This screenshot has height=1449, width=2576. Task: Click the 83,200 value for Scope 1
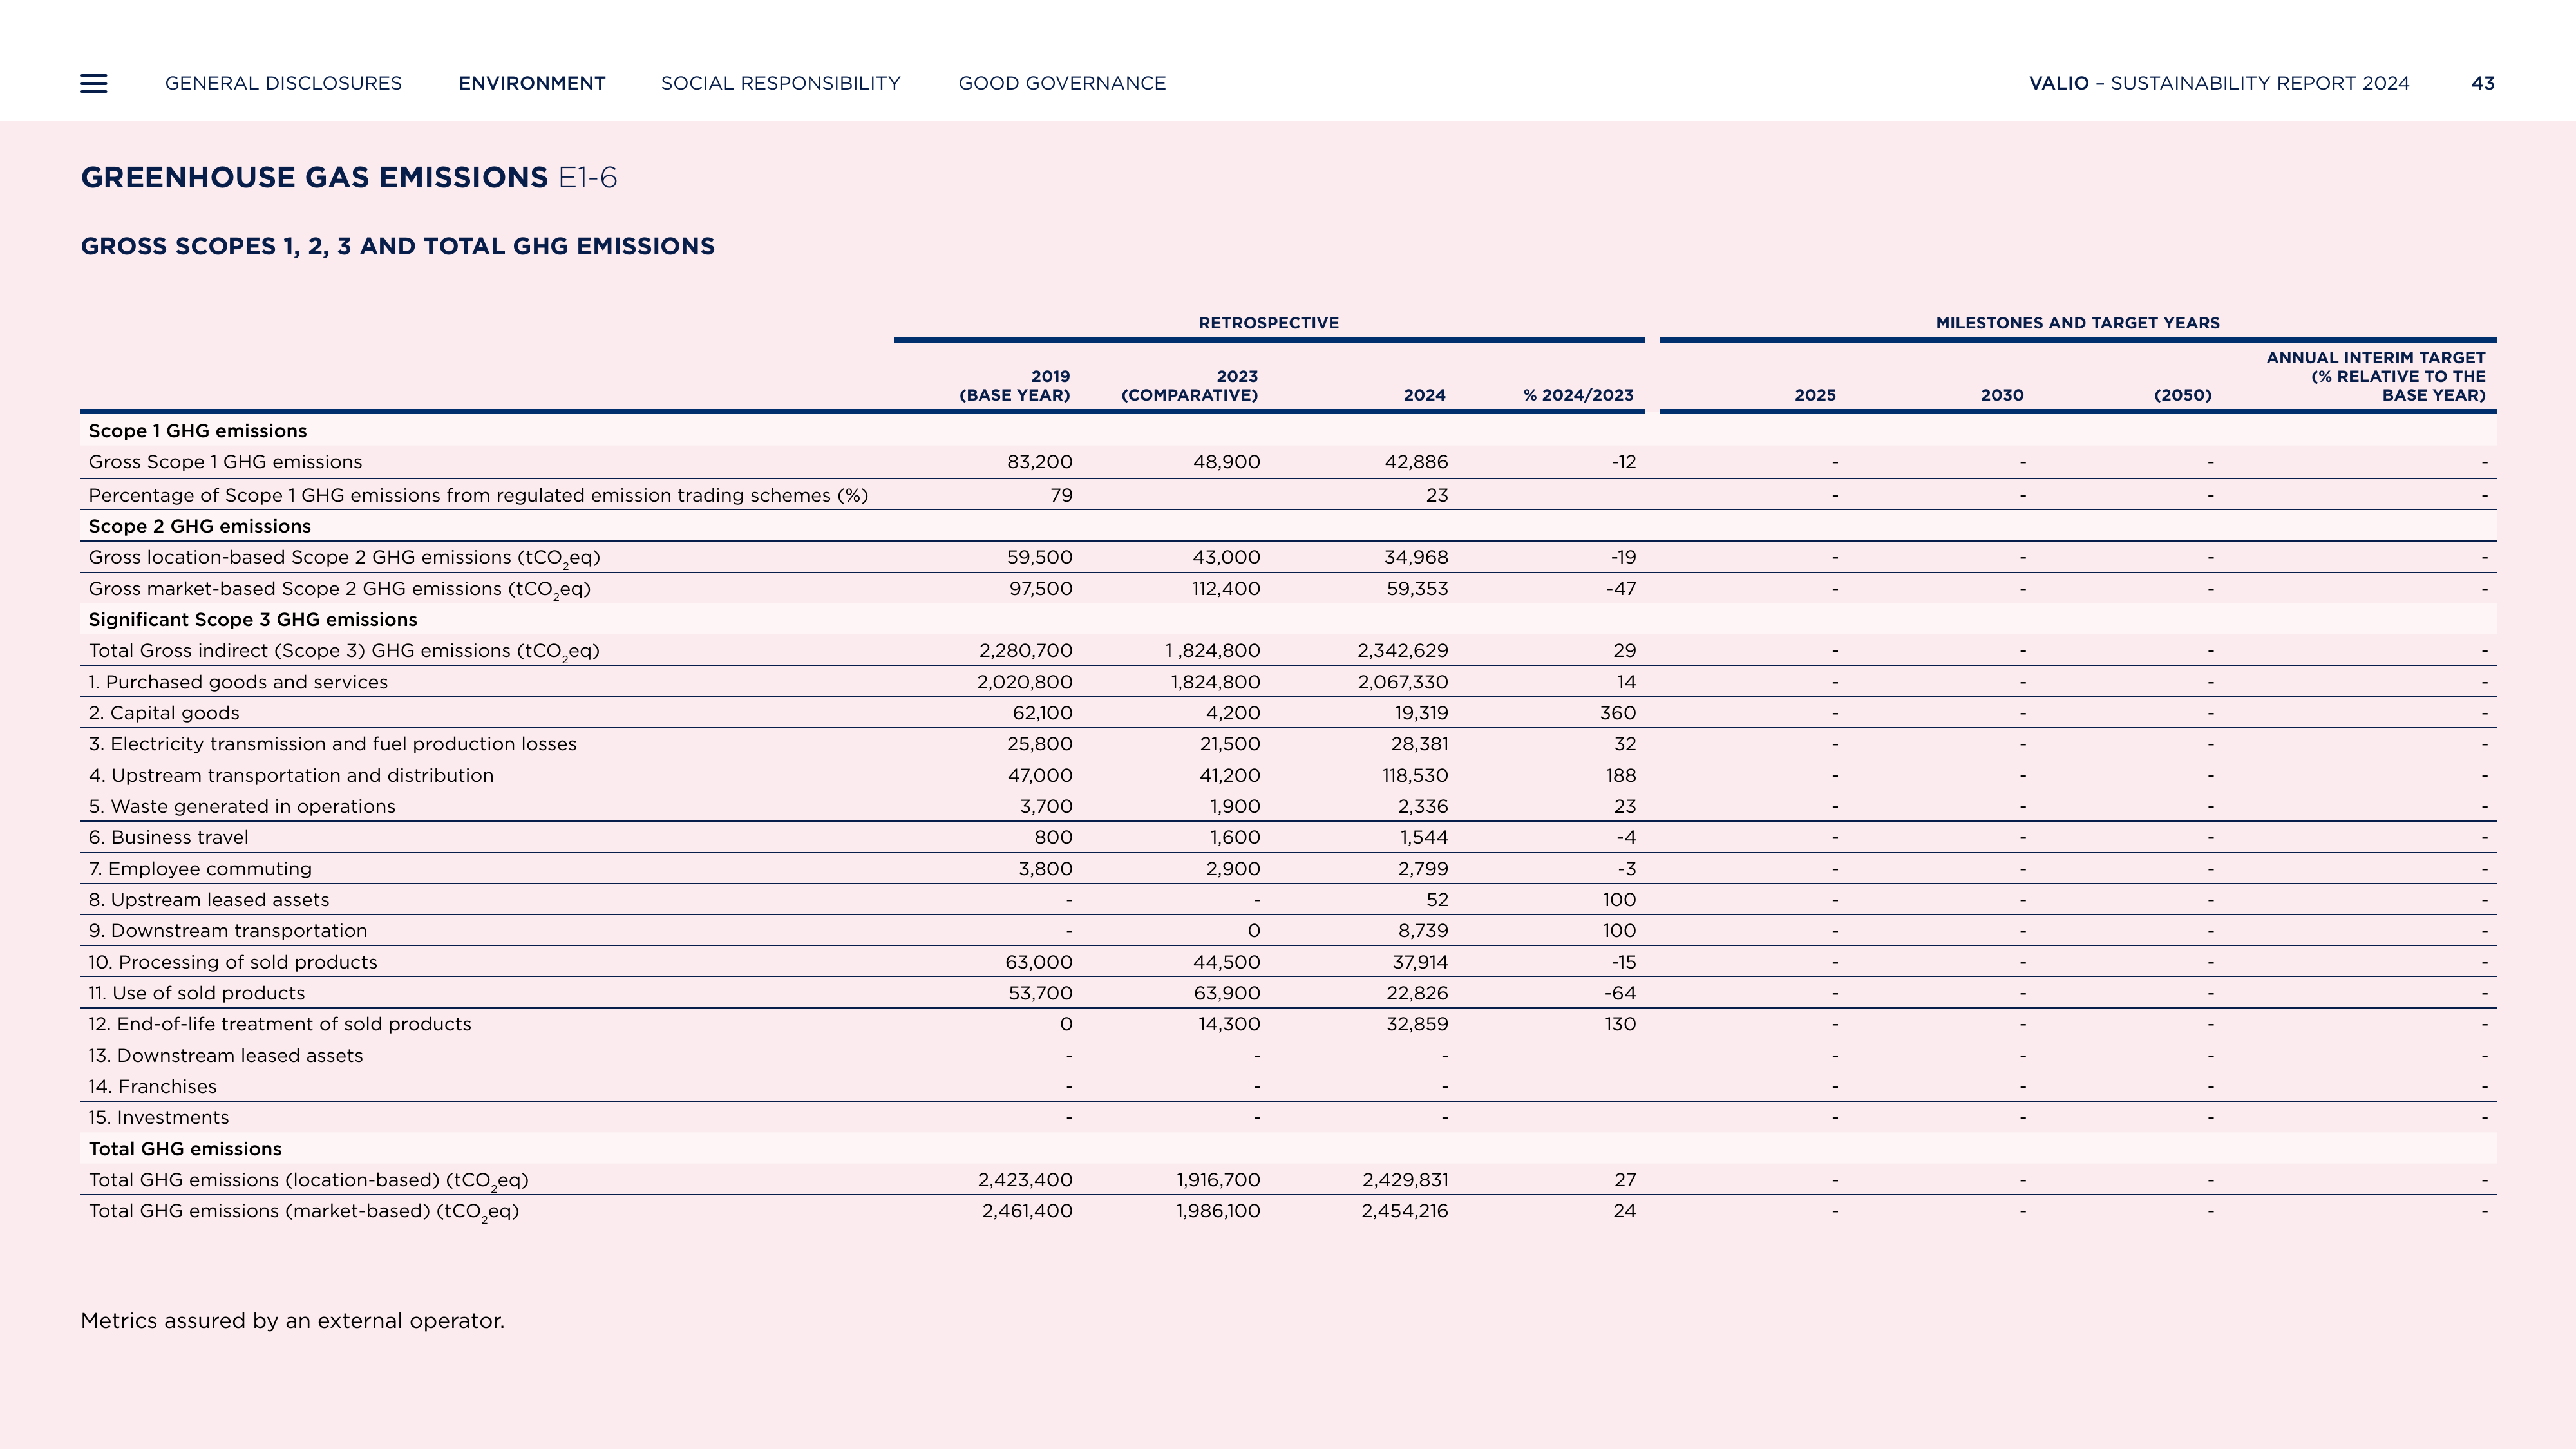pos(1039,462)
